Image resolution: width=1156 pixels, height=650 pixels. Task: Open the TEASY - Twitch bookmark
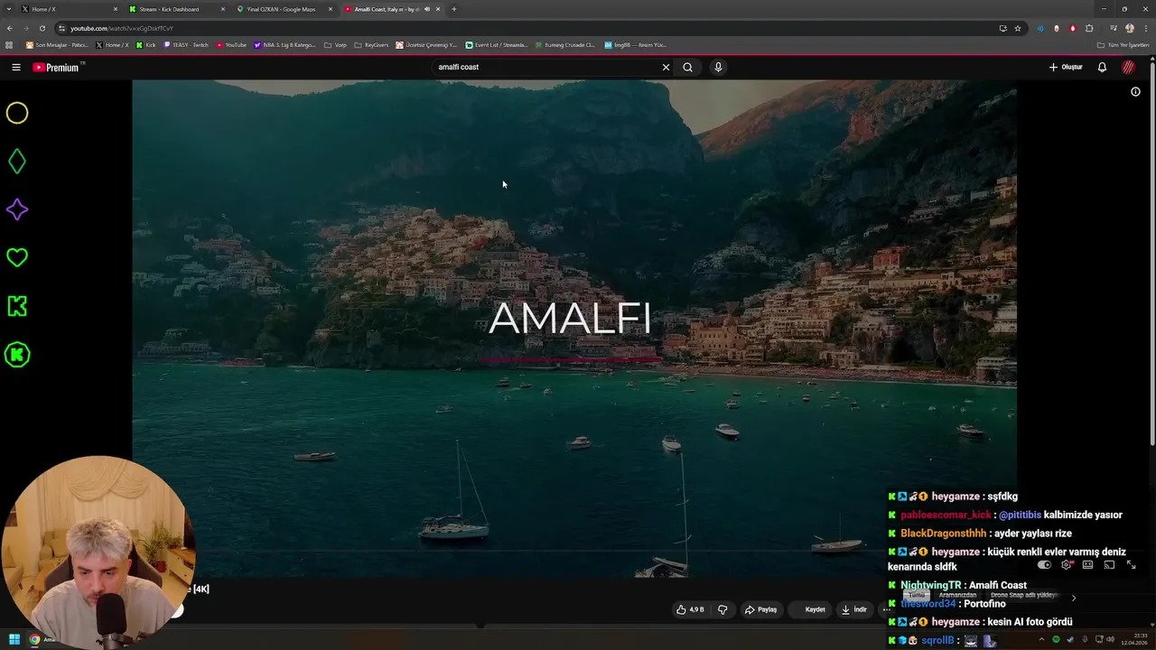click(186, 44)
